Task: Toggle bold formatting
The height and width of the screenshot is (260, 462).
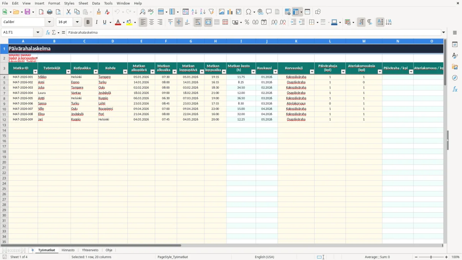Action: pyautogui.click(x=88, y=22)
